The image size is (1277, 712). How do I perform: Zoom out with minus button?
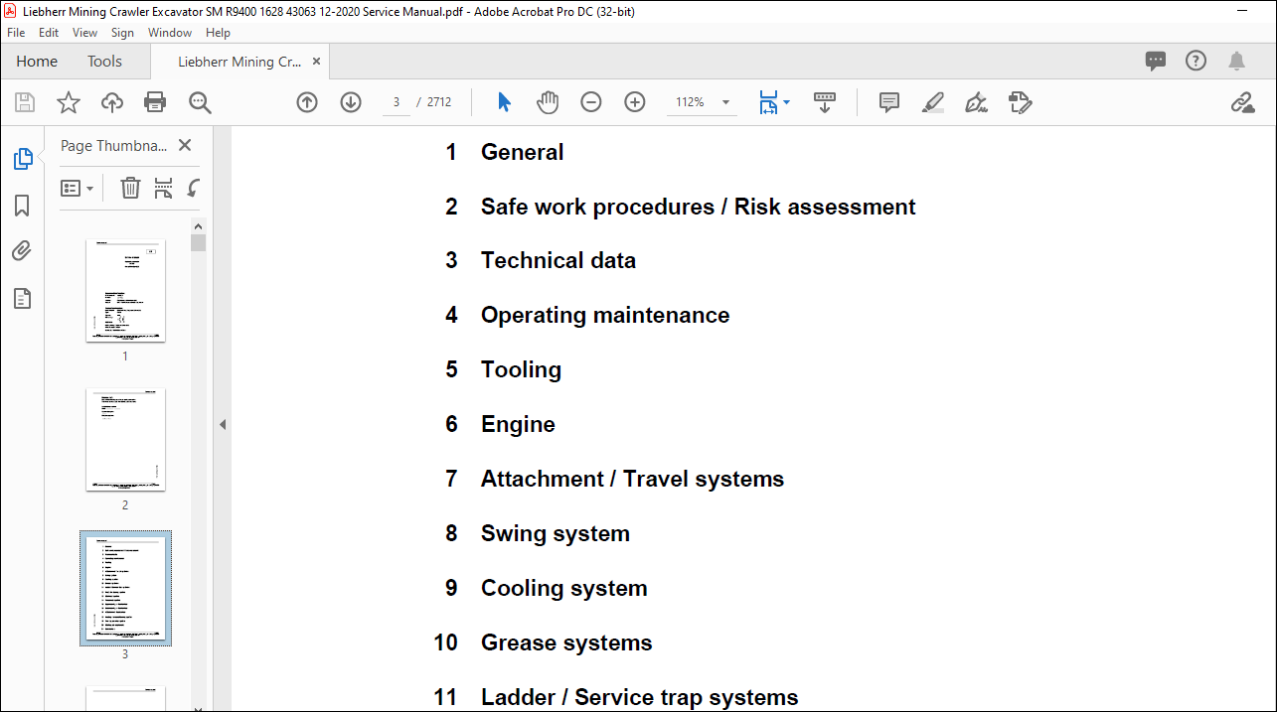coord(591,102)
